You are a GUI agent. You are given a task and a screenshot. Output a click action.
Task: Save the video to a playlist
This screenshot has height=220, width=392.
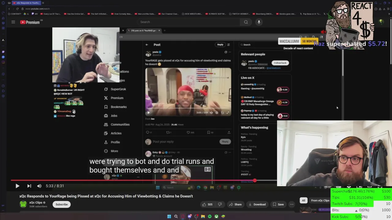tap(278, 204)
